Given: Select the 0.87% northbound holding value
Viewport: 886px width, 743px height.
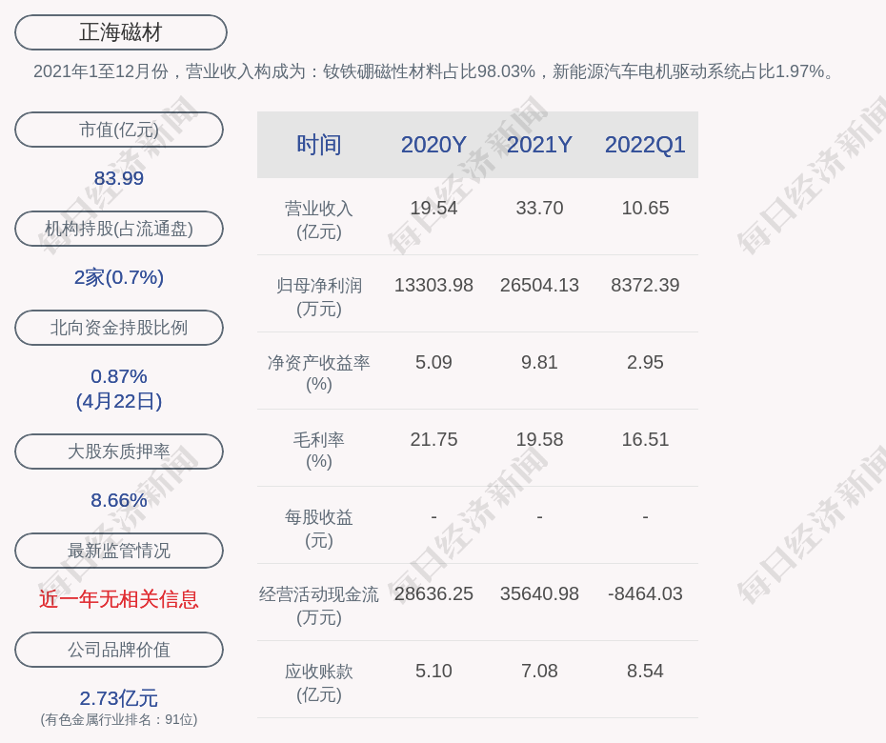Looking at the screenshot, I should click(119, 375).
